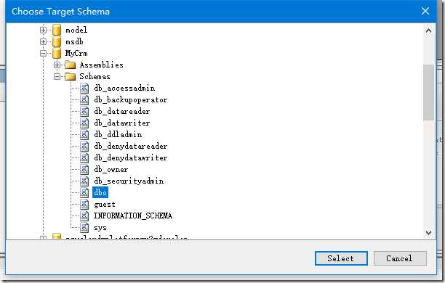Click the scrollbar down arrow

[x=428, y=233]
